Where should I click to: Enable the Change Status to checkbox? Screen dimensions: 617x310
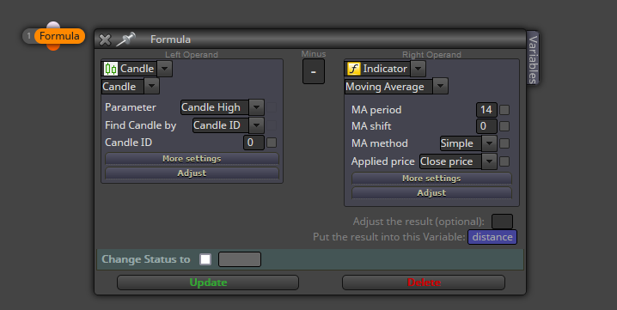(x=205, y=259)
